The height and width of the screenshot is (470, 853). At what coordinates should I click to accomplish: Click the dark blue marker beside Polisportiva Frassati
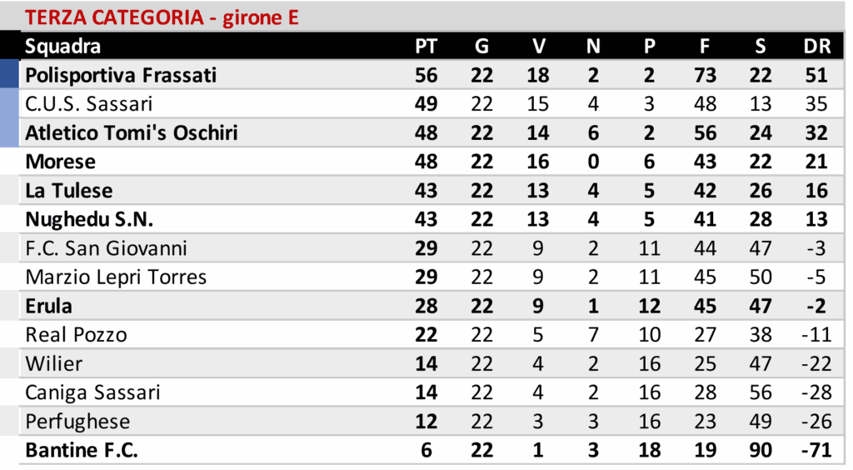tap(9, 75)
